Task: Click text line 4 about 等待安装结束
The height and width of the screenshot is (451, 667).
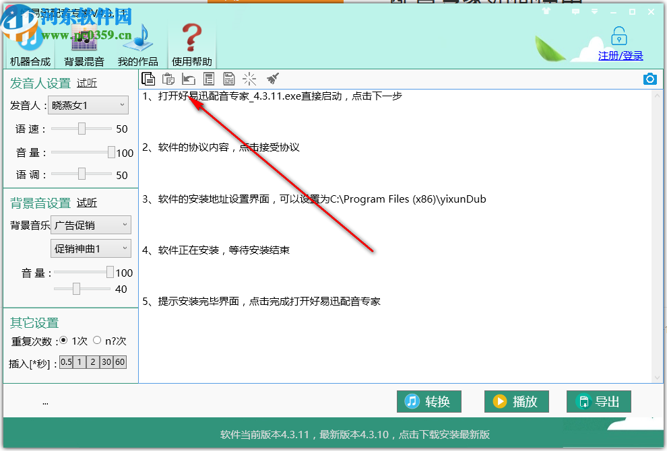Action: coord(216,250)
